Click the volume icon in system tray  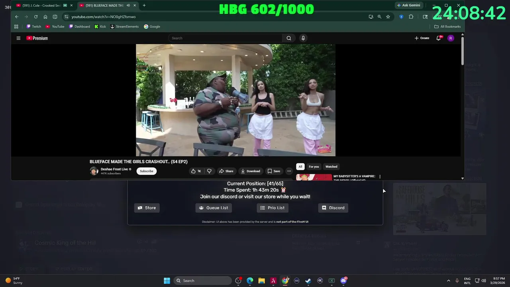coord(484,281)
